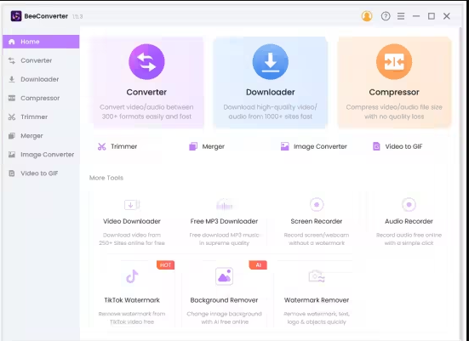Click 'Change image background' description text
Image resolution: width=469 pixels, height=341 pixels.
point(224,314)
